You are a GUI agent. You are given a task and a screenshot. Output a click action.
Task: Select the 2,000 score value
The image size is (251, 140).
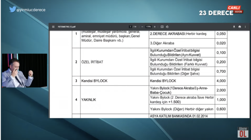pyautogui.click(x=221, y=90)
